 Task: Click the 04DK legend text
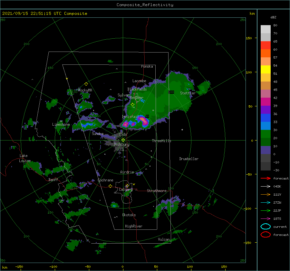click(277, 187)
